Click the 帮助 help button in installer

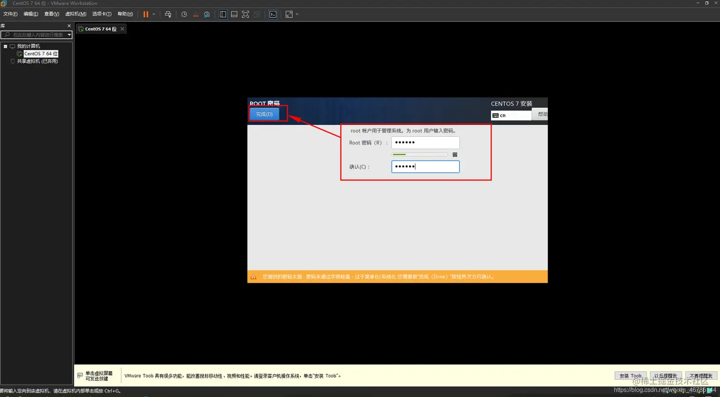pyautogui.click(x=540, y=114)
